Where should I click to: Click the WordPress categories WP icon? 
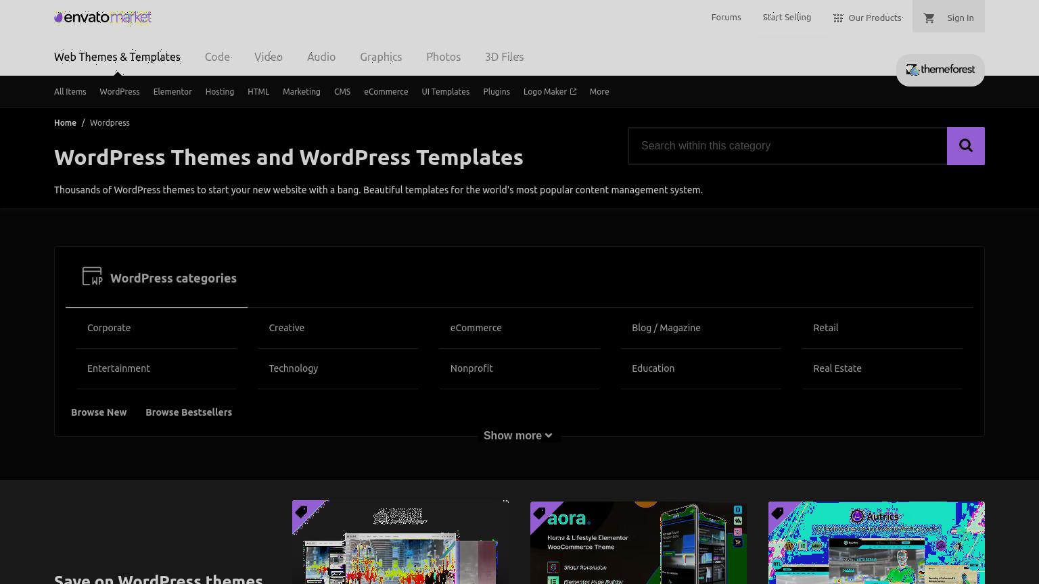(x=92, y=276)
